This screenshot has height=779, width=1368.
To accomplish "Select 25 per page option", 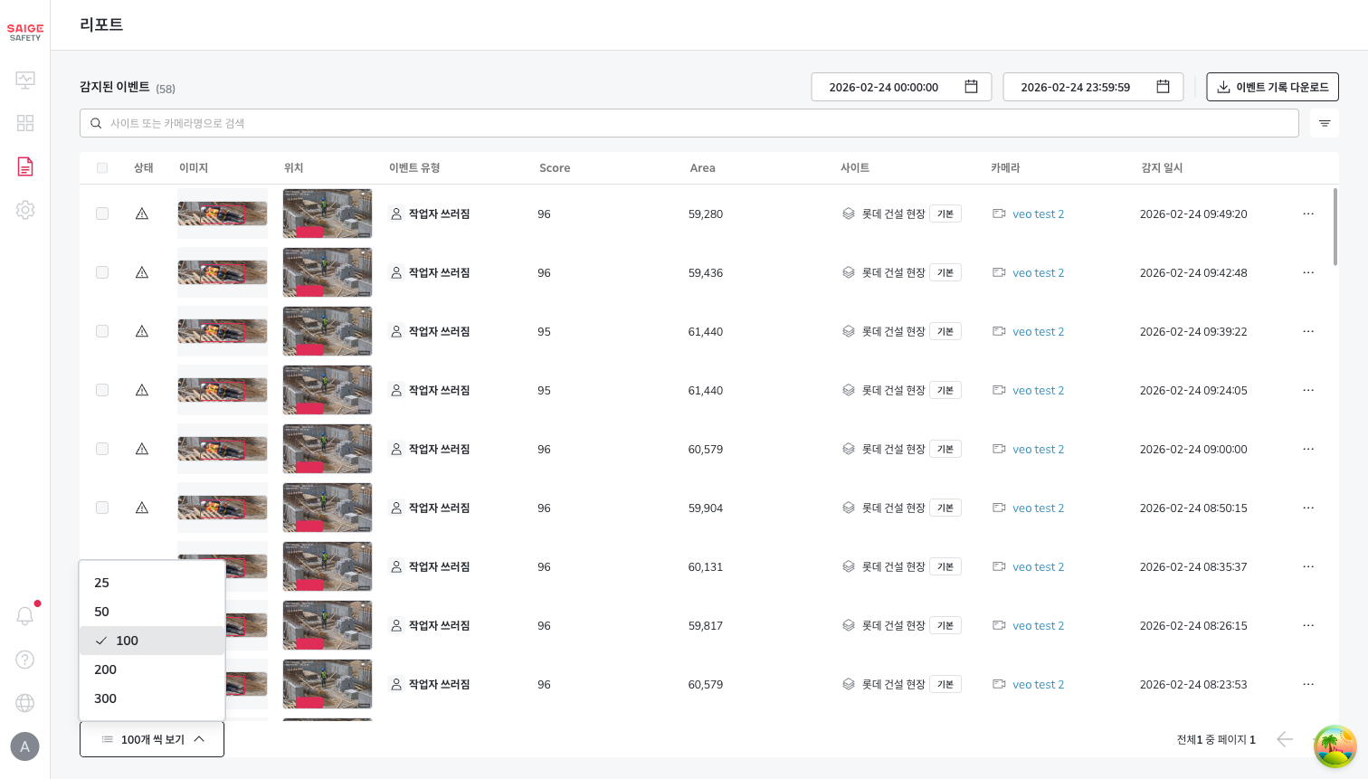I will pos(152,583).
